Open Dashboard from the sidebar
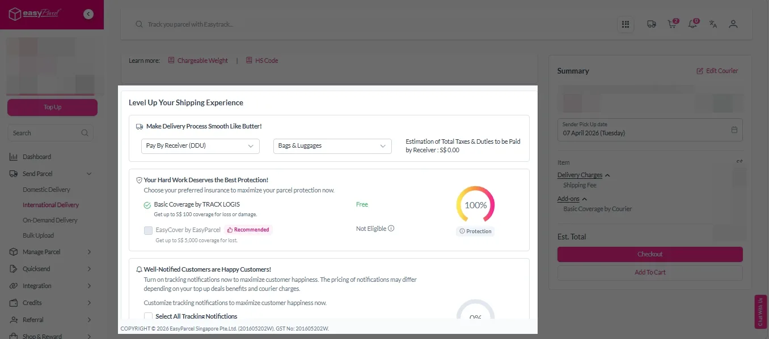 (x=37, y=157)
